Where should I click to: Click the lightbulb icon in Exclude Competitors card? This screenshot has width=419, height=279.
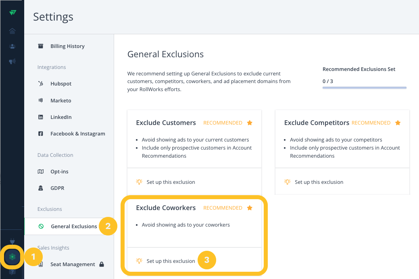(x=288, y=182)
